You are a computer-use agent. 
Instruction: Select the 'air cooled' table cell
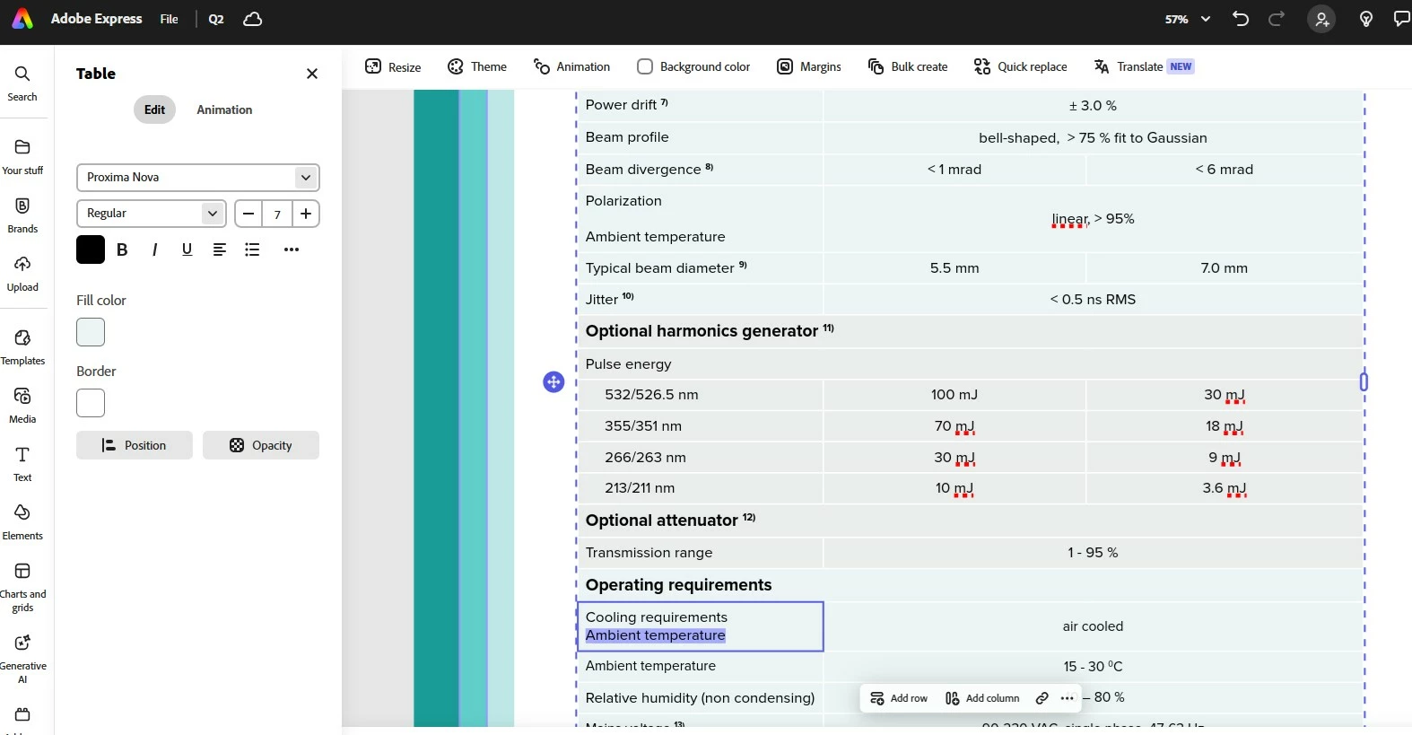pyautogui.click(x=1093, y=626)
